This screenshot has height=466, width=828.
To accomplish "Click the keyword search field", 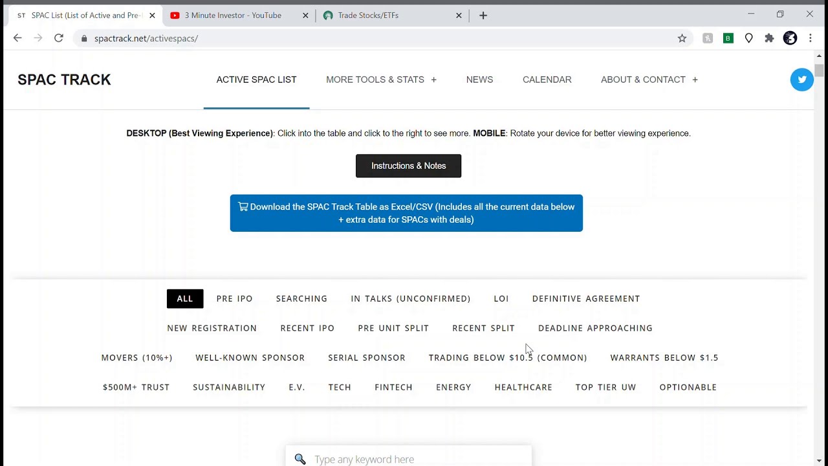I will click(408, 457).
